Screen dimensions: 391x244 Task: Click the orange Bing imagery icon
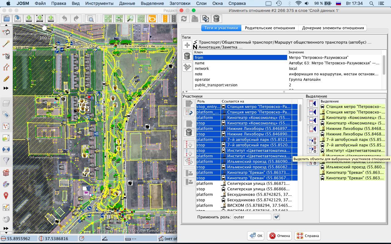click(152, 19)
